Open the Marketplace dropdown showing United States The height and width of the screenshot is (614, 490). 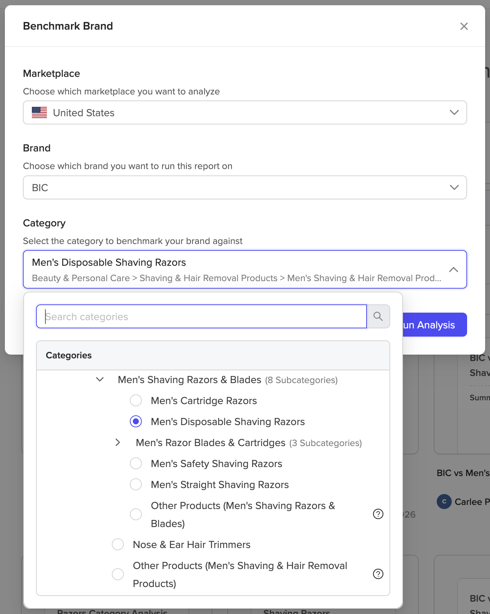pyautogui.click(x=245, y=112)
